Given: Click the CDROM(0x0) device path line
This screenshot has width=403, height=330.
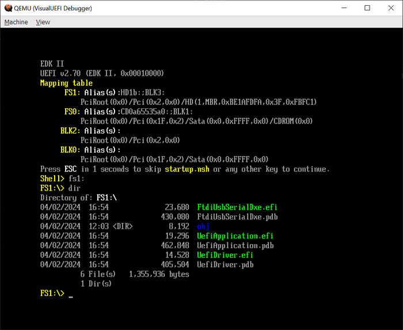Looking at the screenshot, I should (196, 122).
